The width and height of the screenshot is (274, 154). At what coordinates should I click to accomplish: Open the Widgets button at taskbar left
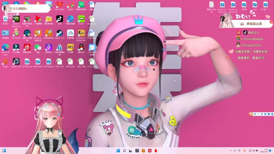pyautogui.click(x=4, y=151)
